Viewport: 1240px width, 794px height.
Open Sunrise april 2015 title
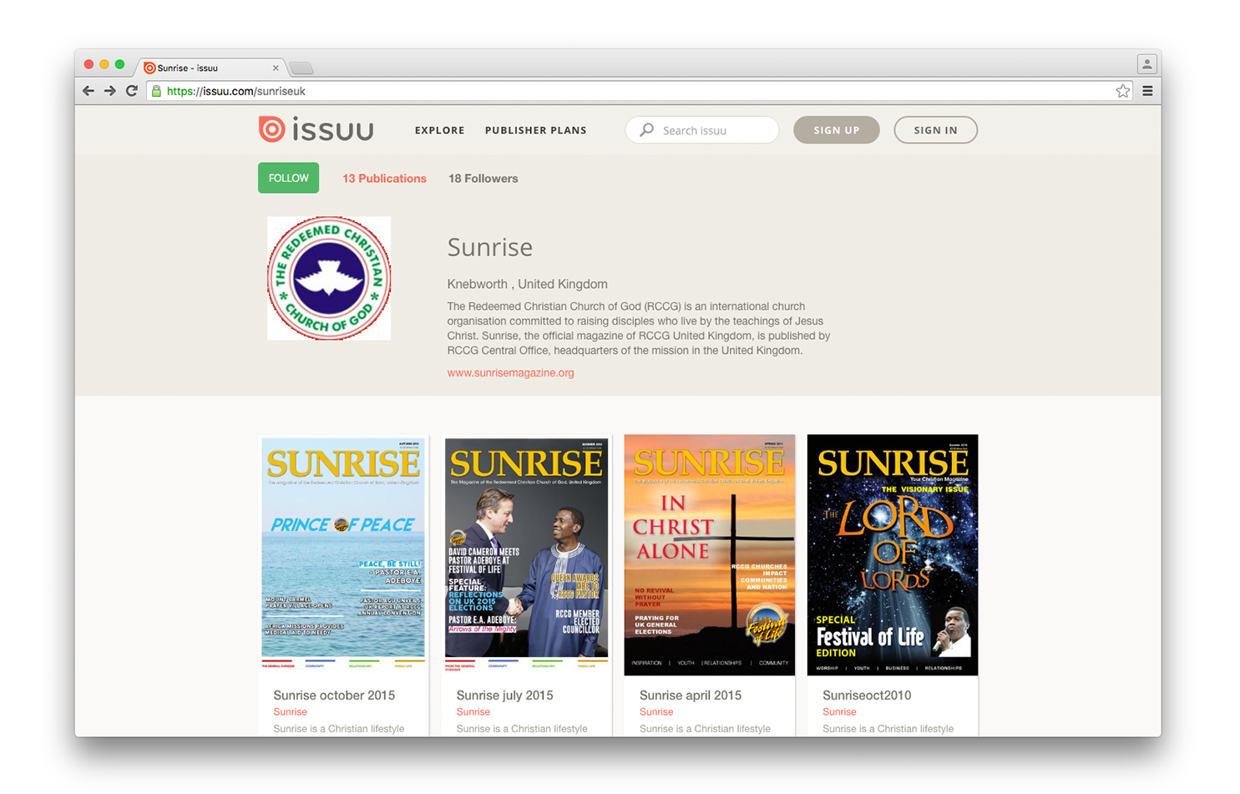[x=691, y=695]
